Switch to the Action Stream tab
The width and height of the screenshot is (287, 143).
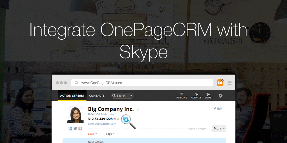[72, 96]
